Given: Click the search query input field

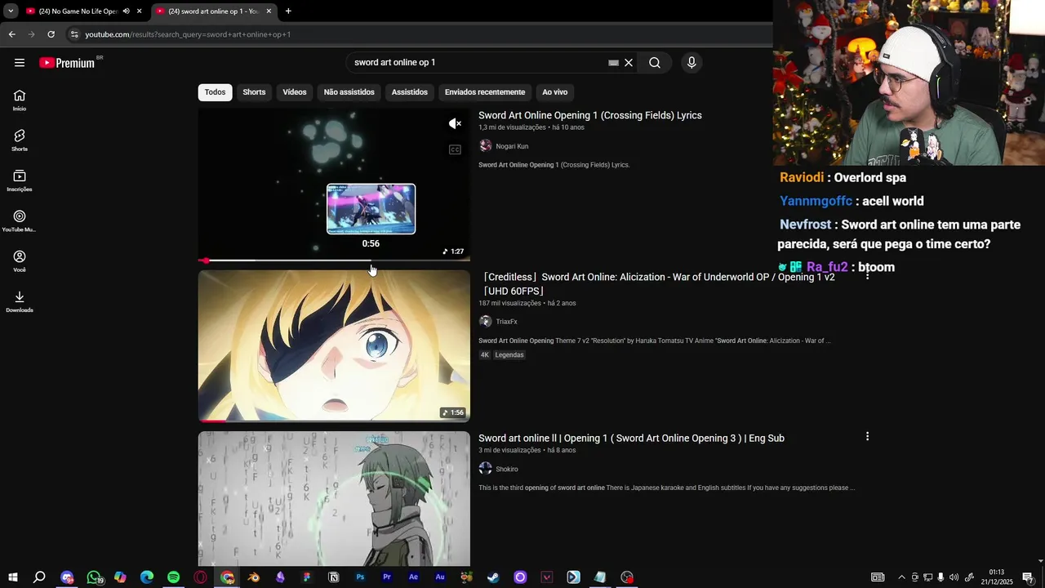Looking at the screenshot, I should pos(479,63).
